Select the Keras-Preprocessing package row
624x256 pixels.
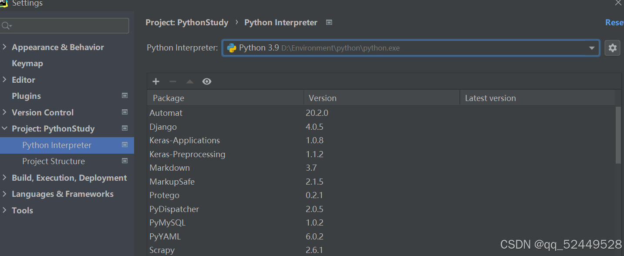click(x=381, y=154)
